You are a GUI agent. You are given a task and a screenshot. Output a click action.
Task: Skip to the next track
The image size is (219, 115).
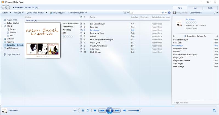click(x=117, y=111)
